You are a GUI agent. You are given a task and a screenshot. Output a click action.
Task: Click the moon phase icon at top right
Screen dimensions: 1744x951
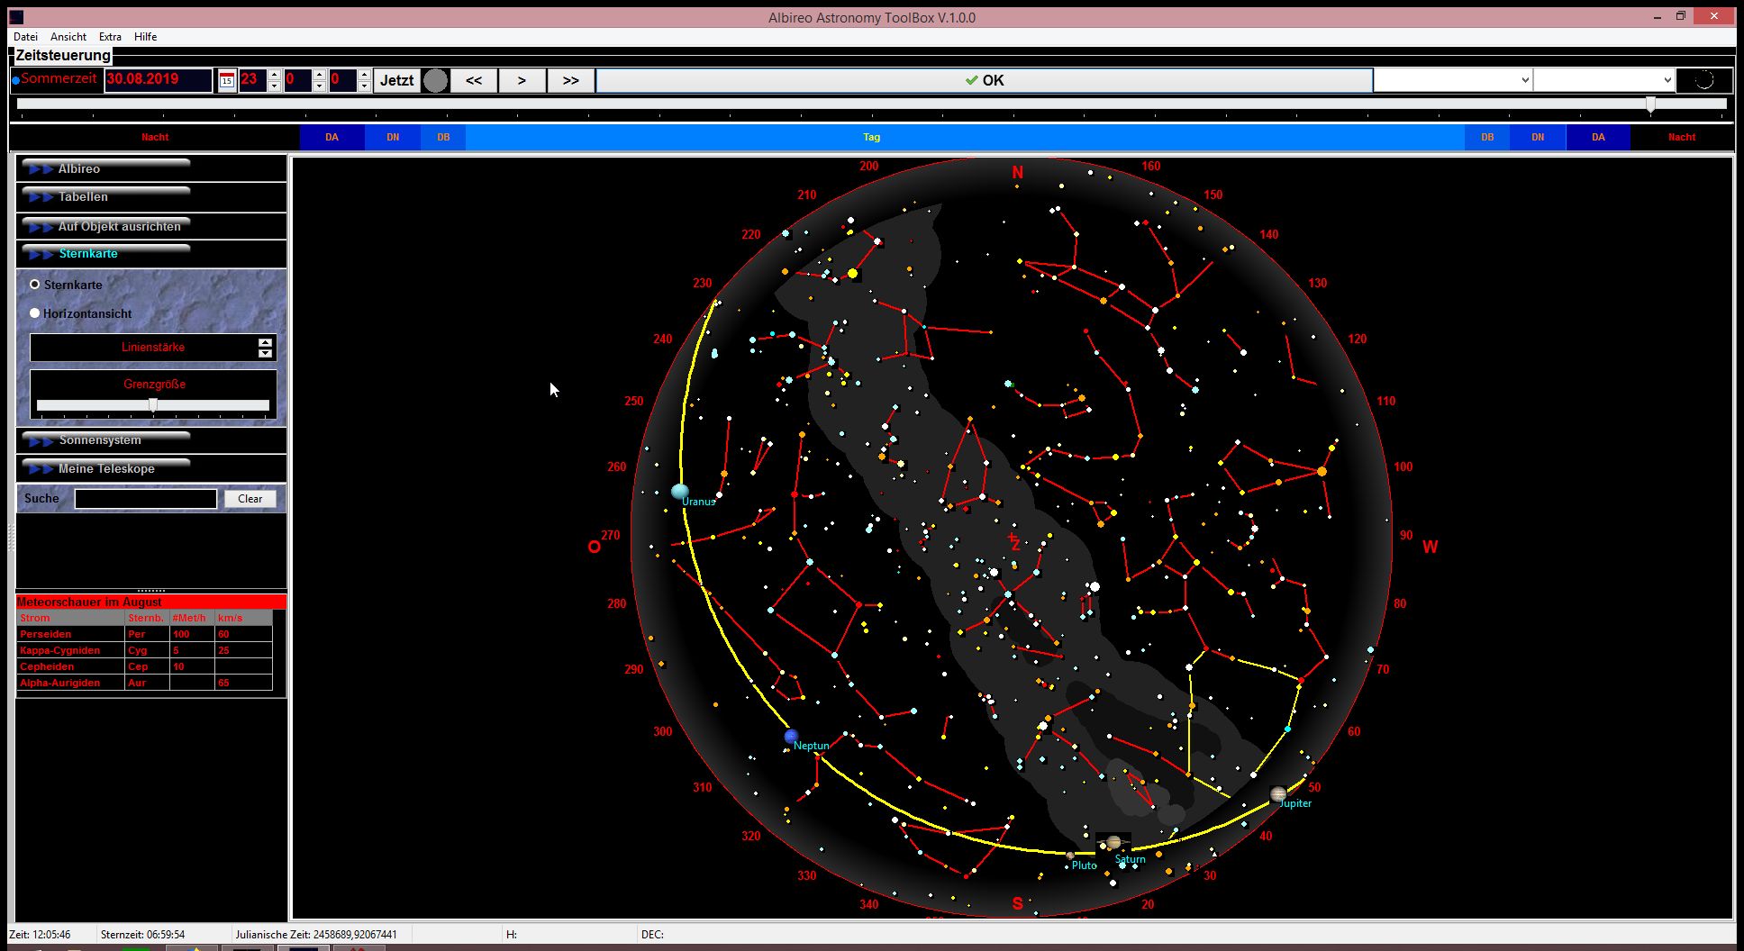tap(1703, 80)
